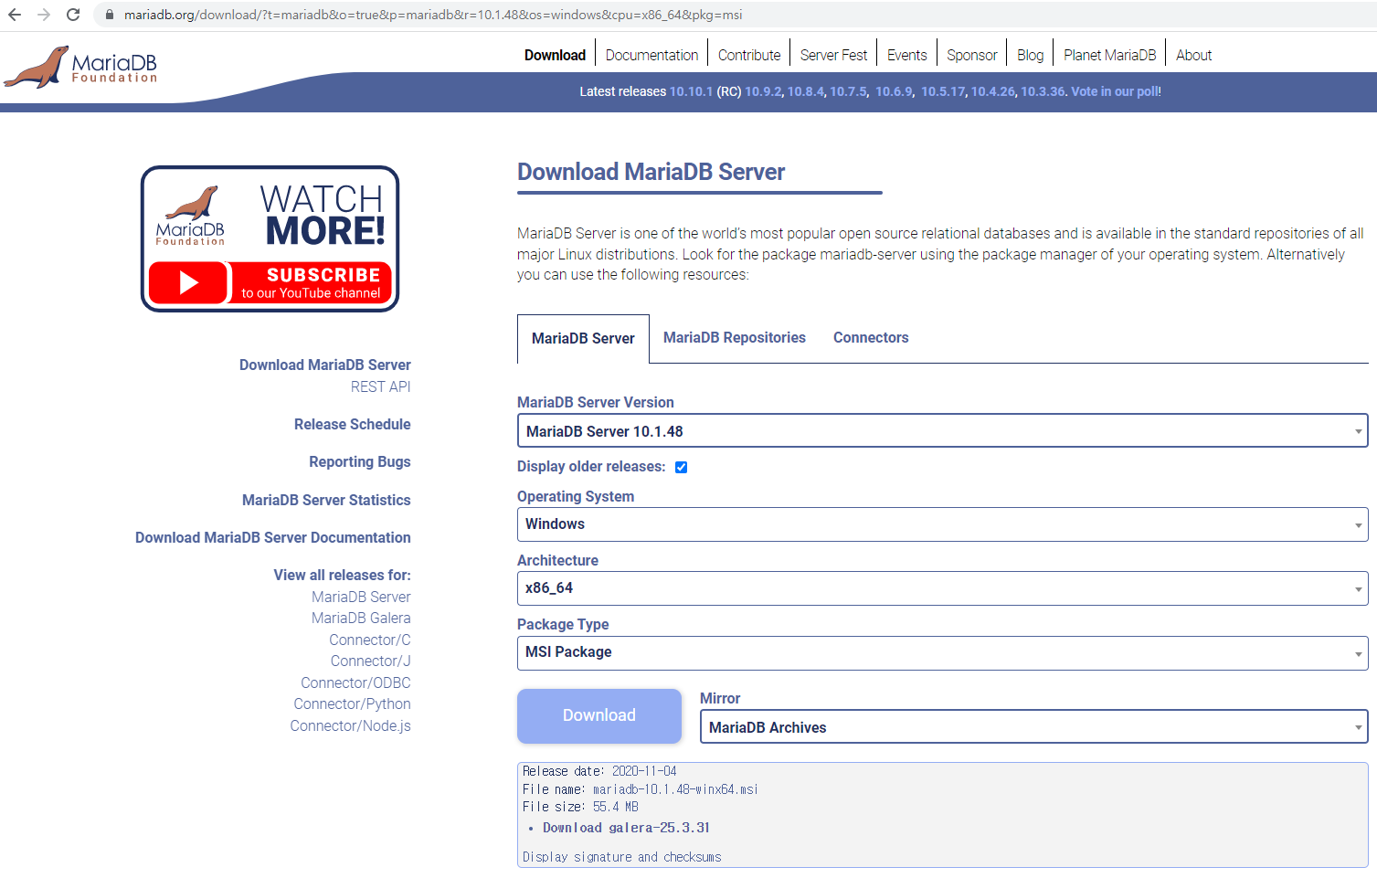Open release 10.5.17 link
1377x878 pixels.
(x=943, y=91)
